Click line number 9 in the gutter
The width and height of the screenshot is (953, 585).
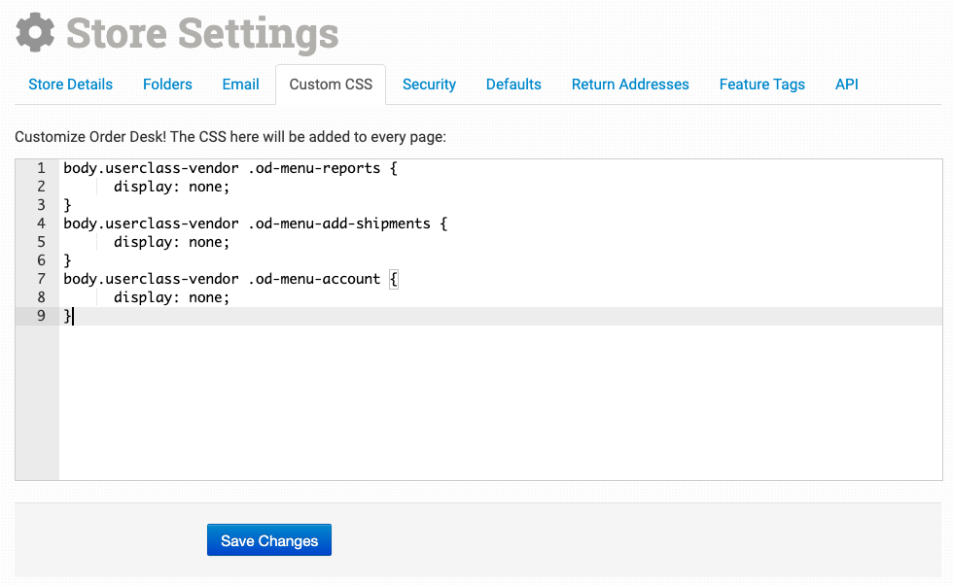point(40,316)
